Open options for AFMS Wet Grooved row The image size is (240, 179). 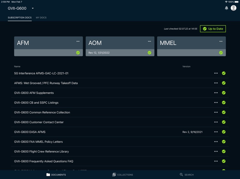point(216,83)
